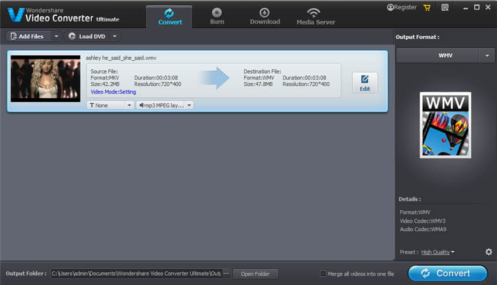
Task: Maximize the Video Converter window
Action: (477, 7)
